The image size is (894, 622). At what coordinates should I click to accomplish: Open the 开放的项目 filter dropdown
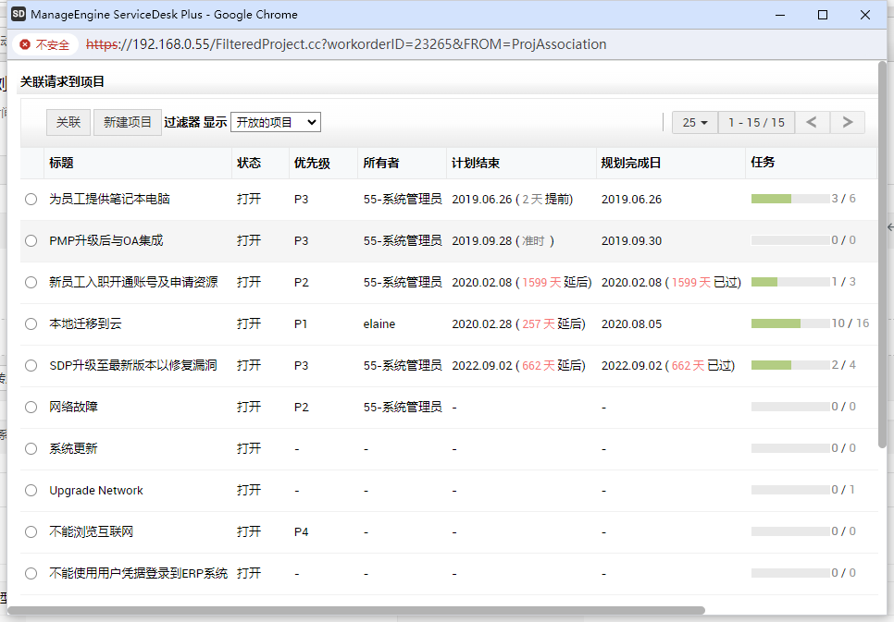point(275,122)
